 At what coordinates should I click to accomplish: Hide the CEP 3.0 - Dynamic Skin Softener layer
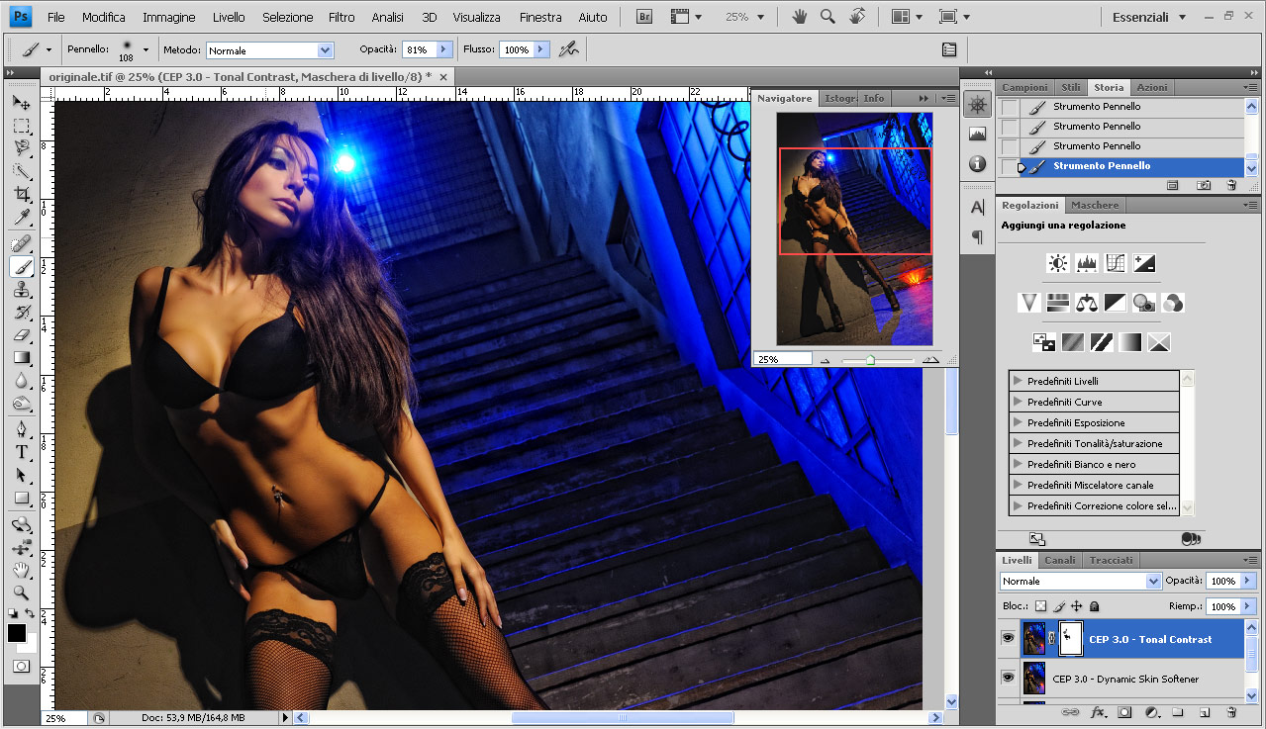point(1008,679)
